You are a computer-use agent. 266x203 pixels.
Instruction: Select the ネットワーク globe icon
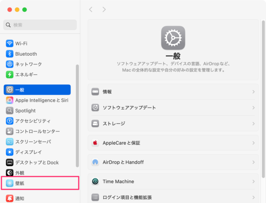9,64
